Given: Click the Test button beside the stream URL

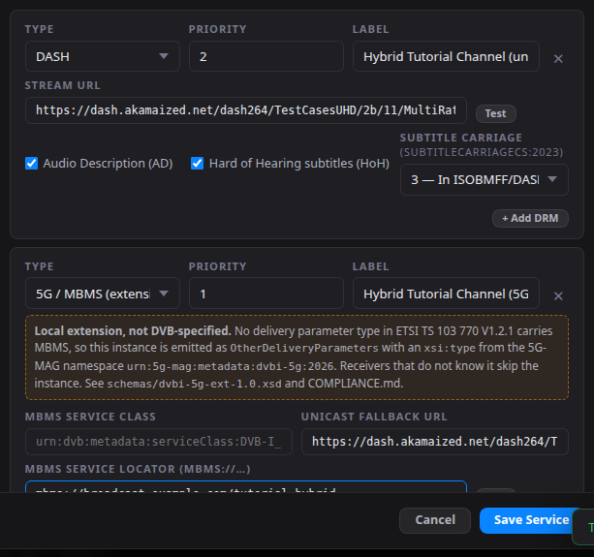Looking at the screenshot, I should click(x=495, y=113).
